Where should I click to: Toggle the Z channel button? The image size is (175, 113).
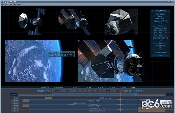[50, 91]
